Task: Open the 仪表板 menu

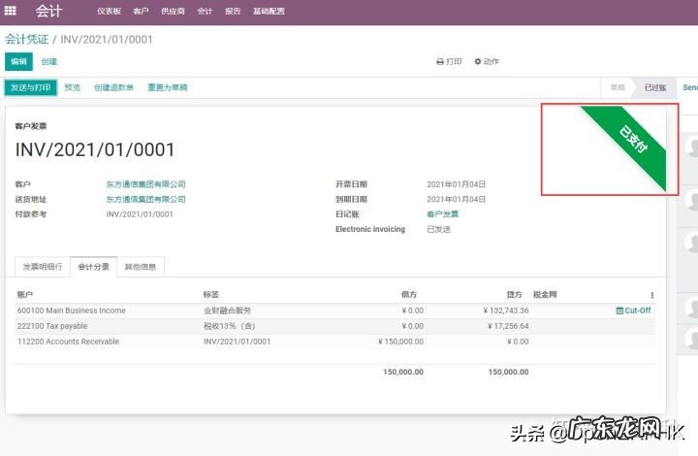Action: click(x=109, y=11)
